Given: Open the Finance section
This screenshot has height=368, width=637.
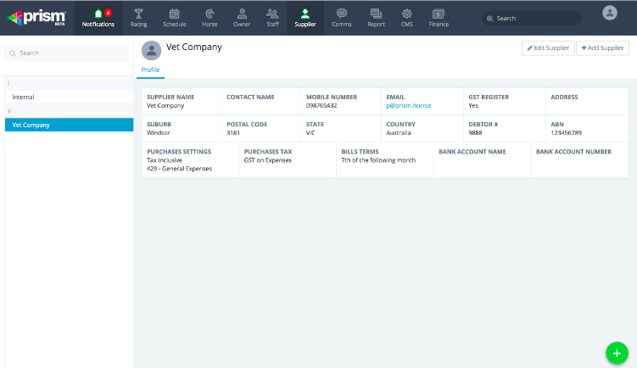Looking at the screenshot, I should (x=439, y=17).
